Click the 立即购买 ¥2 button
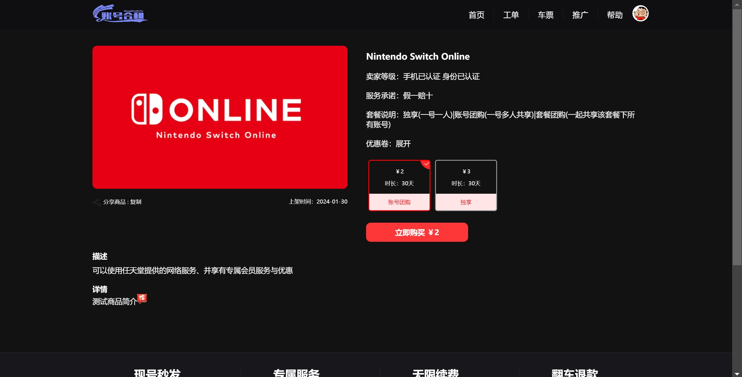 click(x=417, y=232)
